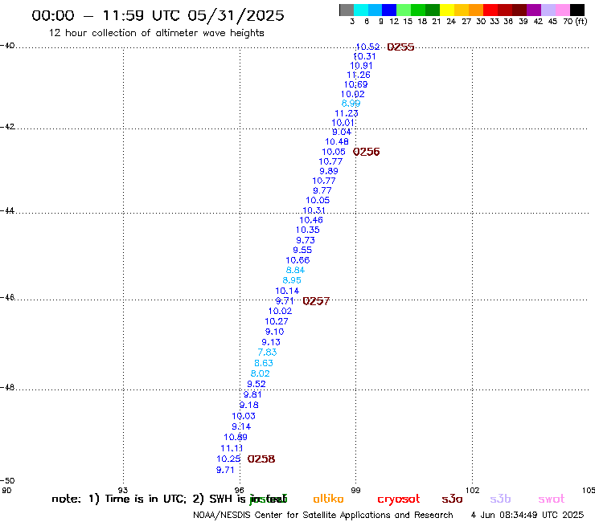Click the '70 (ft)' color scale label
595x522 pixels.
(x=575, y=22)
